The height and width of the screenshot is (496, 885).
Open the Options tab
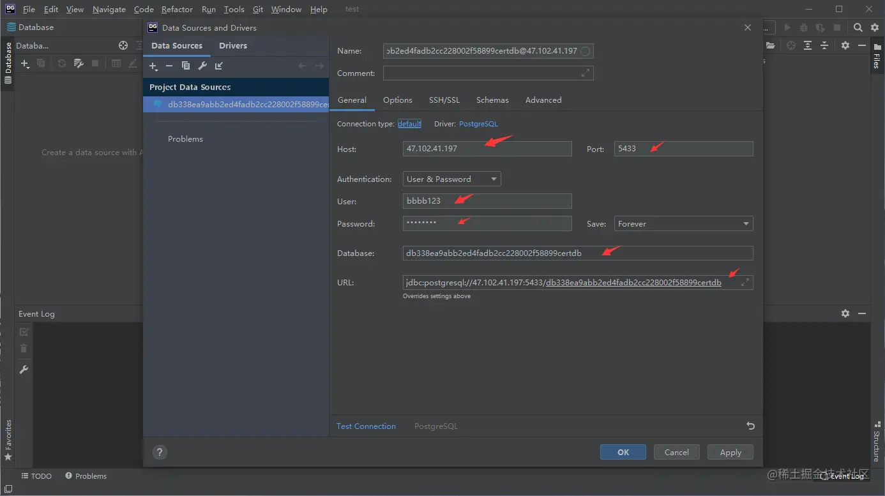(x=398, y=100)
